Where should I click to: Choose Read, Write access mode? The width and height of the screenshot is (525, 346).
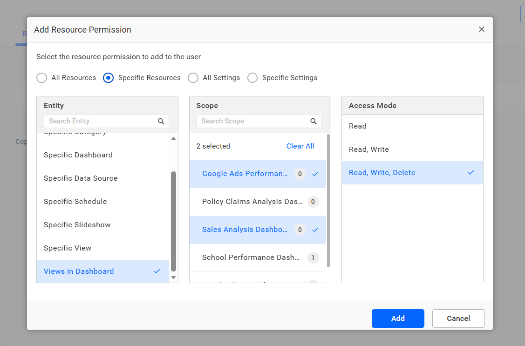pos(413,149)
